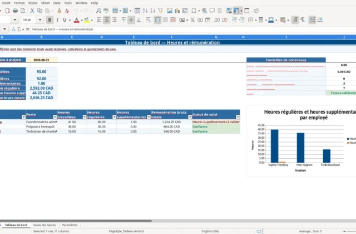
Task: Open the Window menu
Action: tap(81, 3)
